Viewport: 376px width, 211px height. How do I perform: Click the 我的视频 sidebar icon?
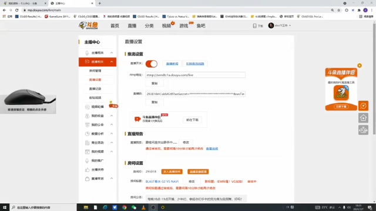tap(87, 152)
